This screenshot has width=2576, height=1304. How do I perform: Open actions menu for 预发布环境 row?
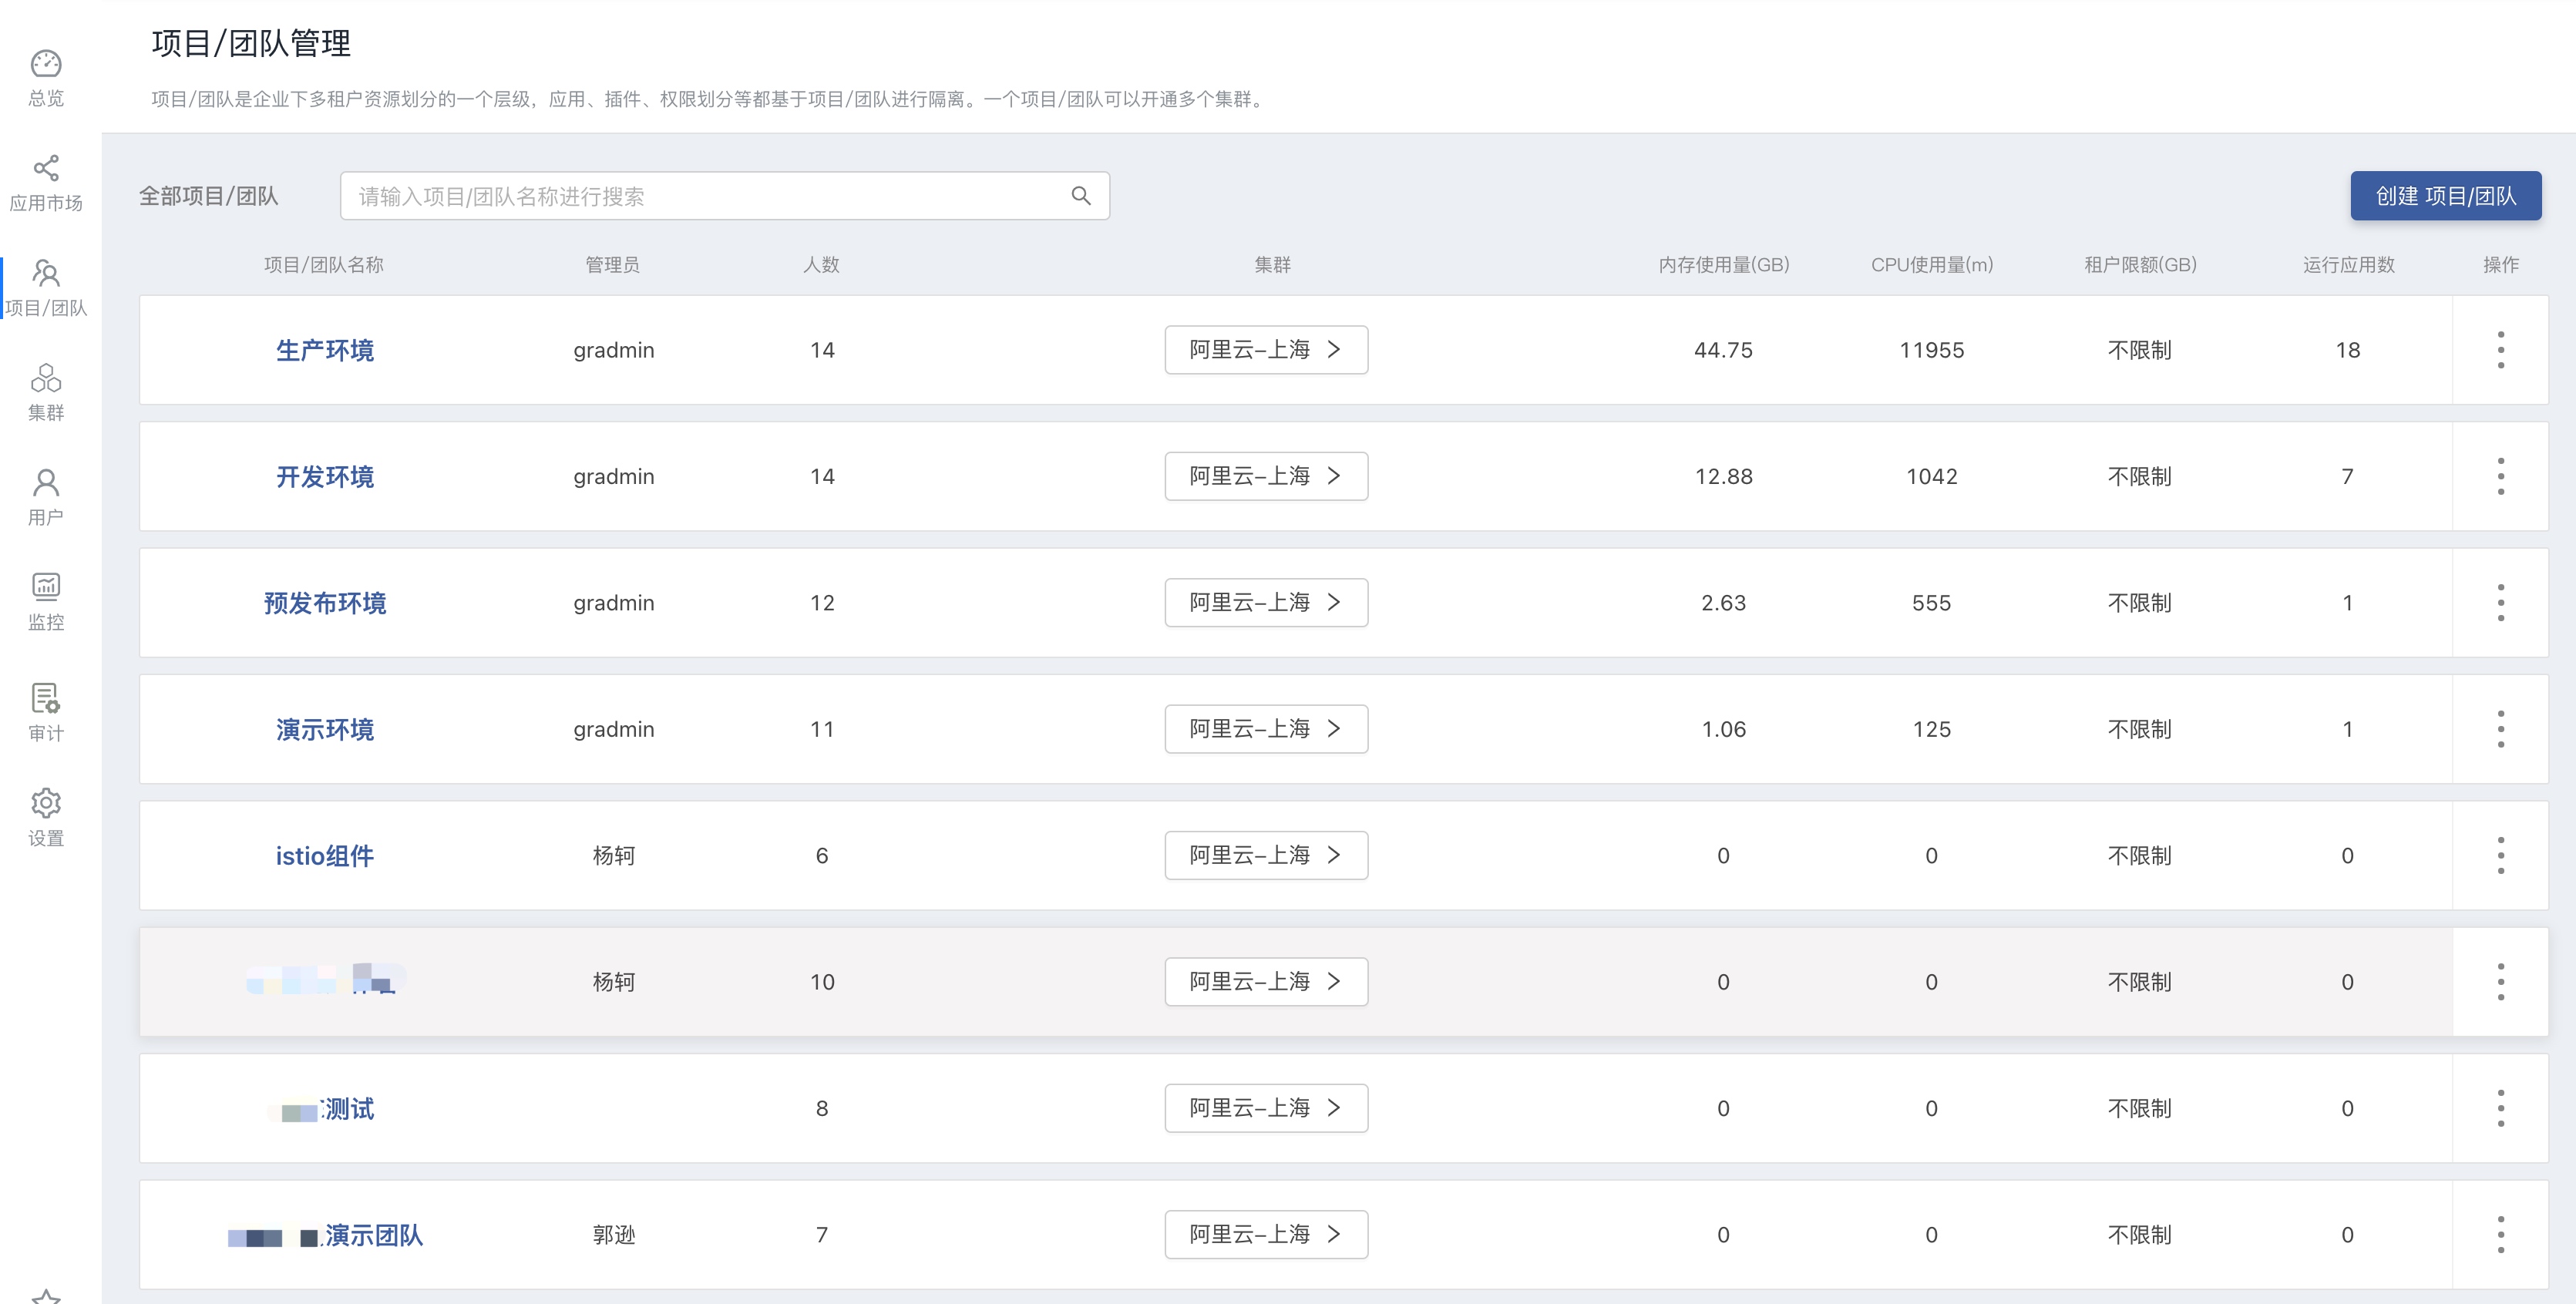2500,603
